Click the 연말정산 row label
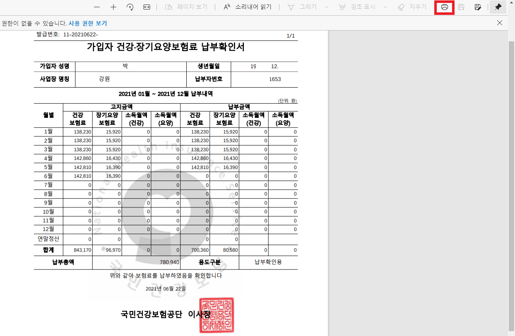The image size is (515, 336). tap(48, 239)
